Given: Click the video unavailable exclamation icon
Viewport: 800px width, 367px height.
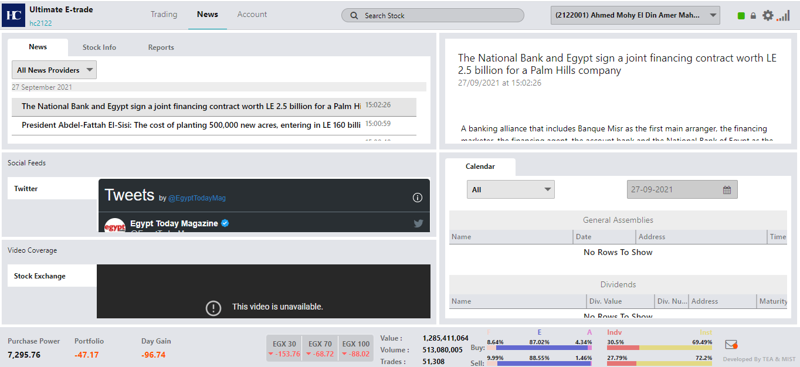Looking at the screenshot, I should pyautogui.click(x=213, y=307).
